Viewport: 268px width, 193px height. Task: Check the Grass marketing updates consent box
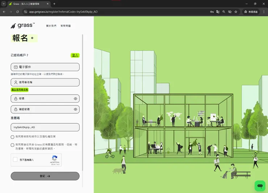(12, 145)
